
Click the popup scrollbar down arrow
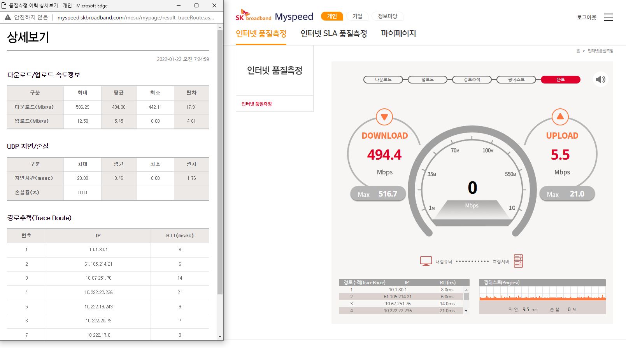coord(220,336)
